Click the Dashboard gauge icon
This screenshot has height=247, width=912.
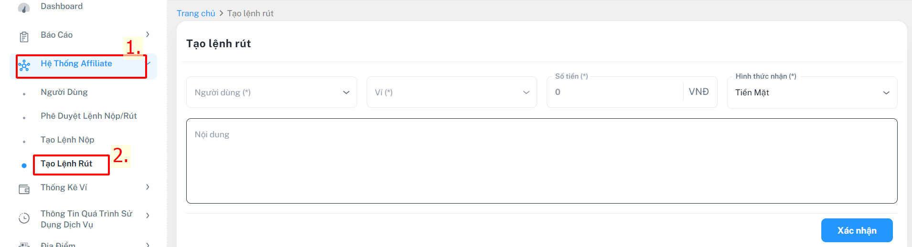24,8
